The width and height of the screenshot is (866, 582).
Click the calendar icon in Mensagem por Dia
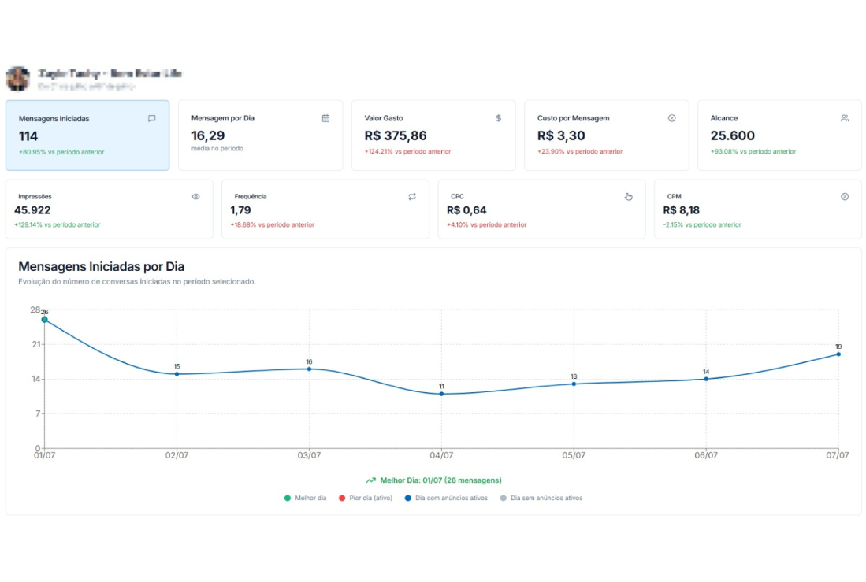click(x=325, y=118)
